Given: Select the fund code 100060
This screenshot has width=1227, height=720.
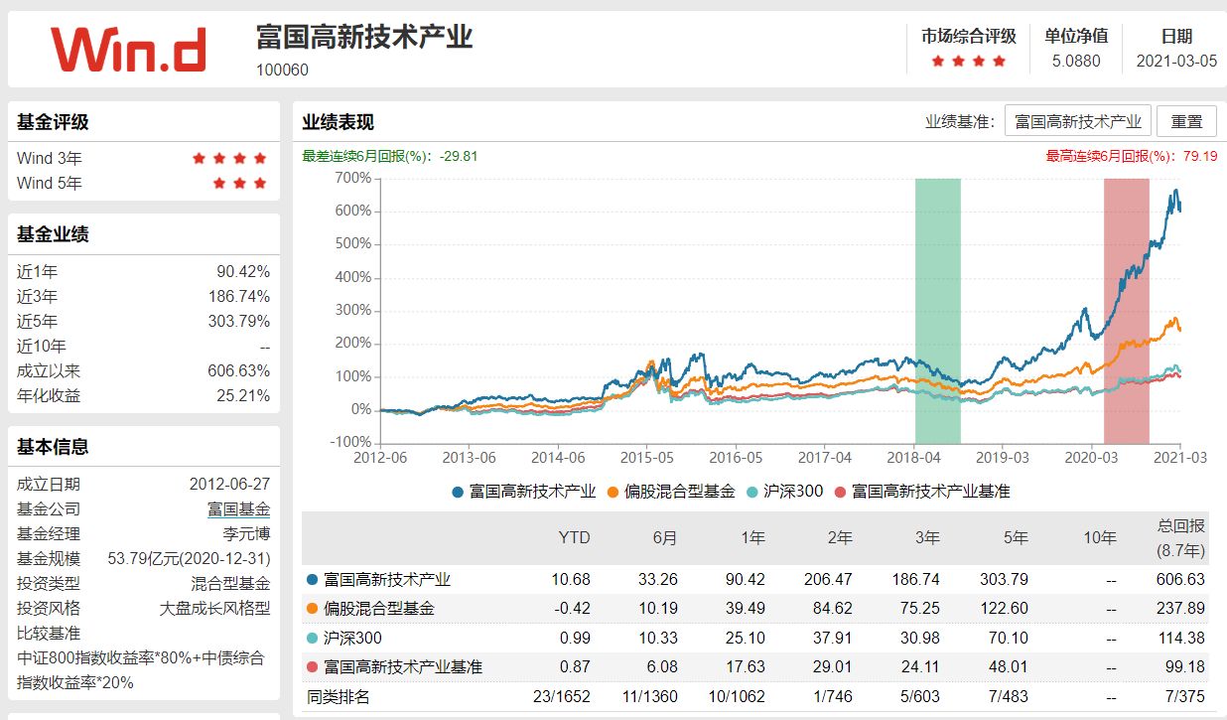Looking at the screenshot, I should (282, 71).
